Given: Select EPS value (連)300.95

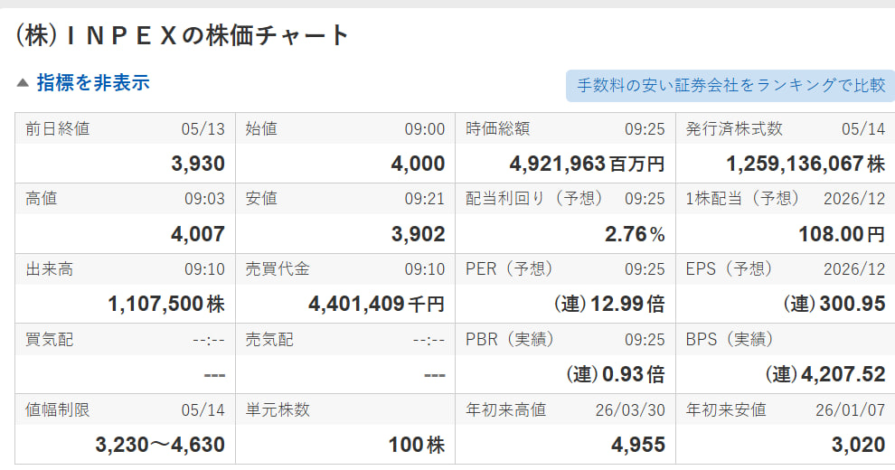Looking at the screenshot, I should (834, 304).
